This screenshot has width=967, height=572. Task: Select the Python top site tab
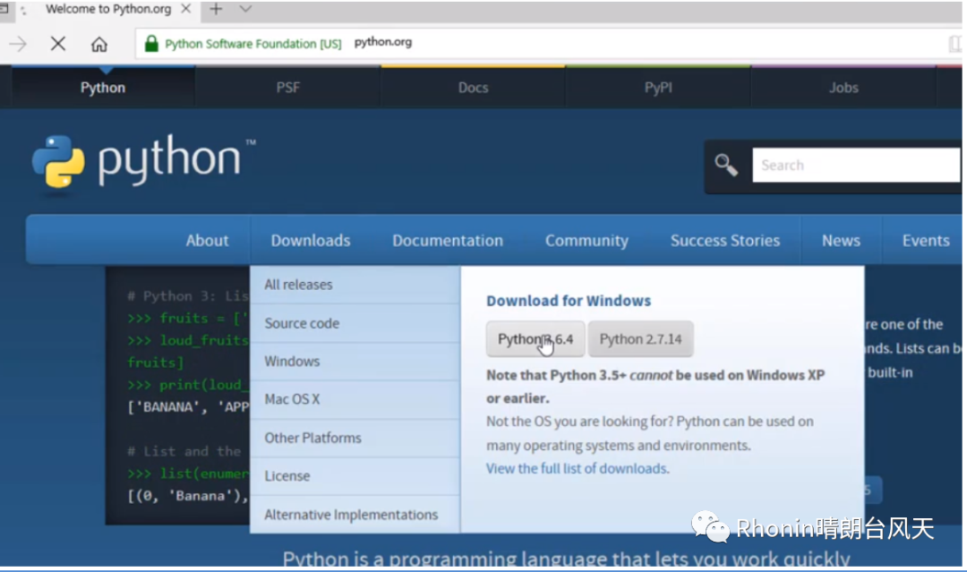tap(103, 88)
